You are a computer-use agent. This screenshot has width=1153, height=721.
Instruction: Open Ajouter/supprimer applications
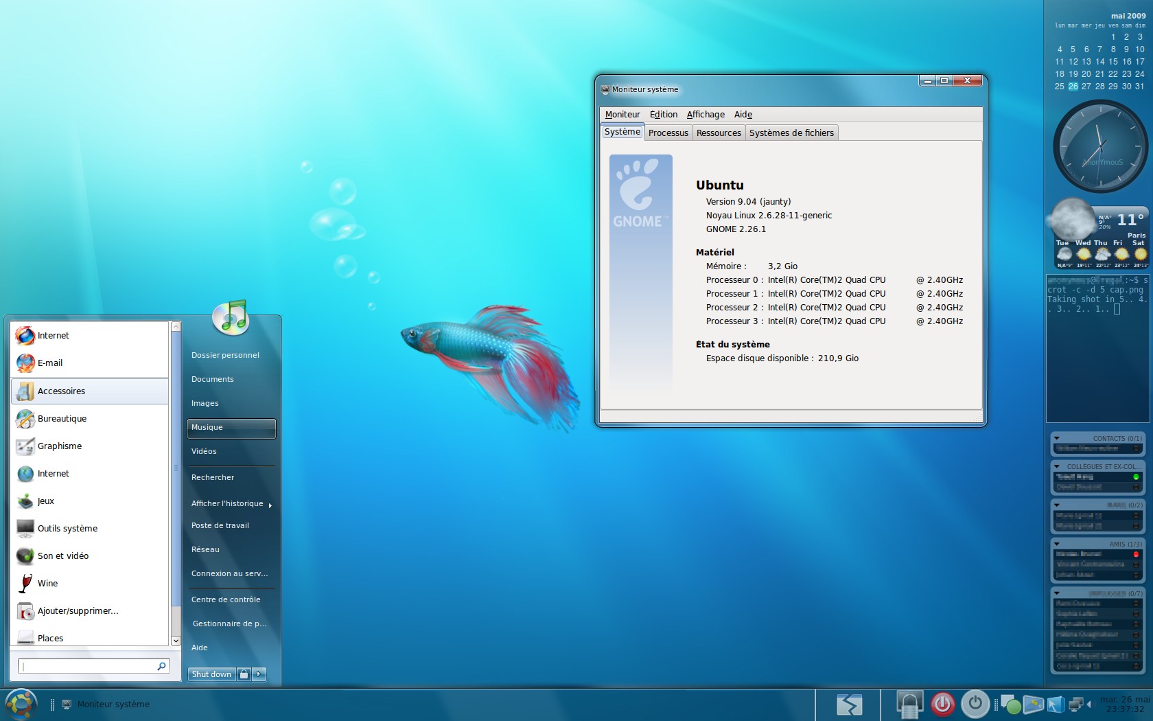[90, 610]
